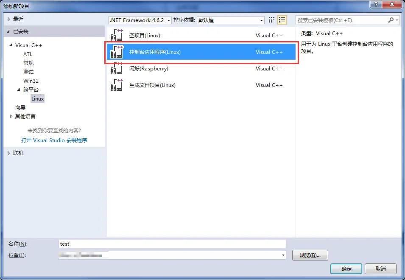
Task: Open the .NET Framework 4.6.2 dropdown
Action: 140,20
